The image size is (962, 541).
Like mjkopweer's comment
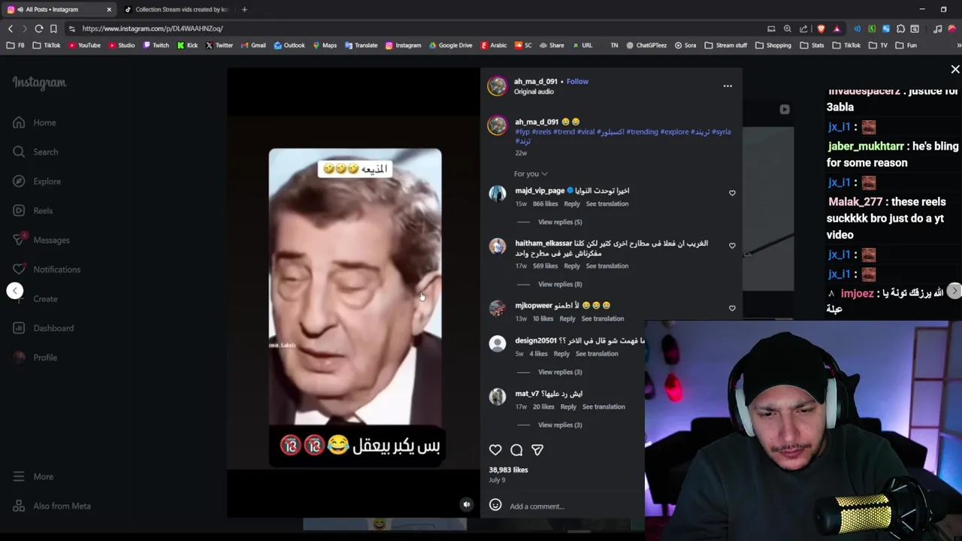pos(732,308)
